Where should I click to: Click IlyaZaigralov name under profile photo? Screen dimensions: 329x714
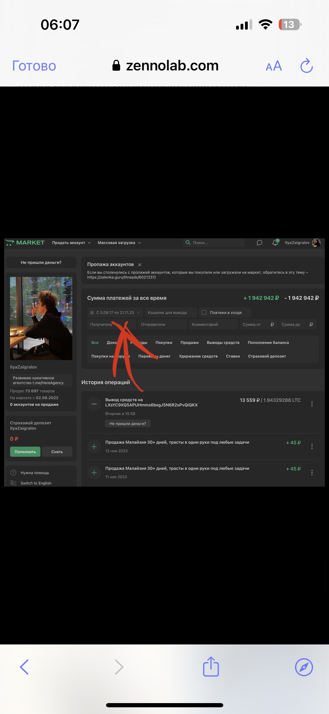coord(23,367)
